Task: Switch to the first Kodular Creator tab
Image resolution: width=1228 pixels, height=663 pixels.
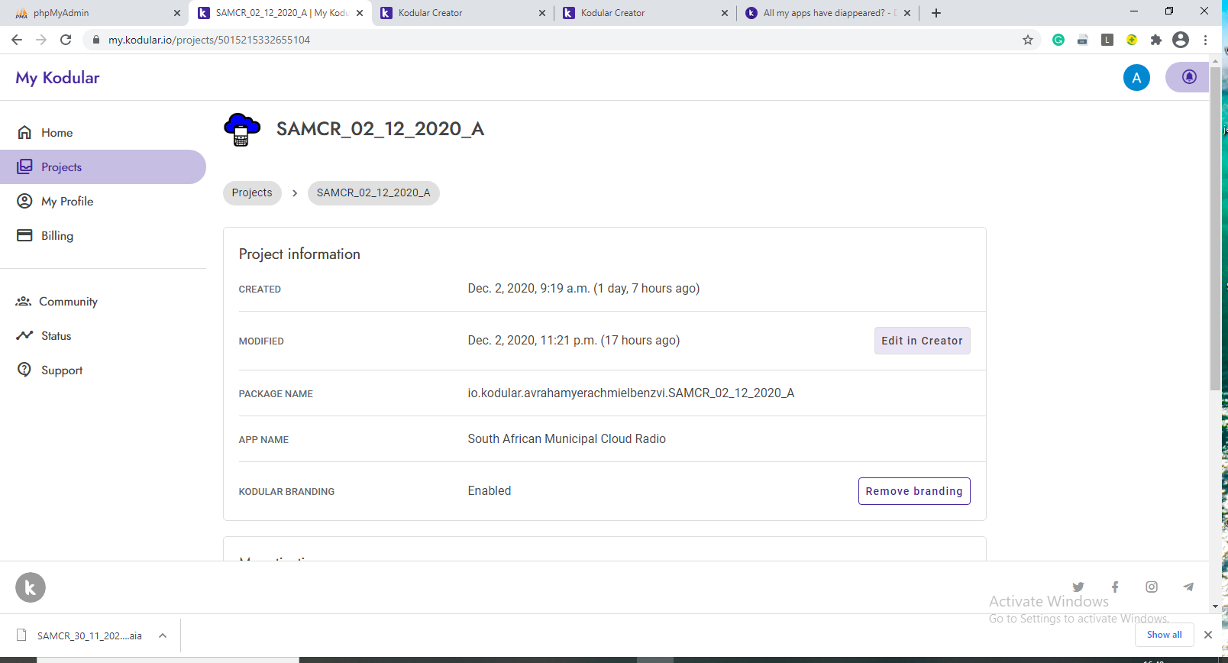Action: coord(462,13)
